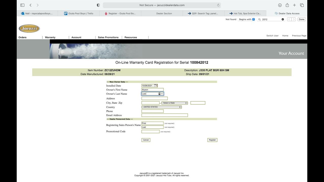Click the City field
This screenshot has height=182, width=324.
(x=150, y=103)
